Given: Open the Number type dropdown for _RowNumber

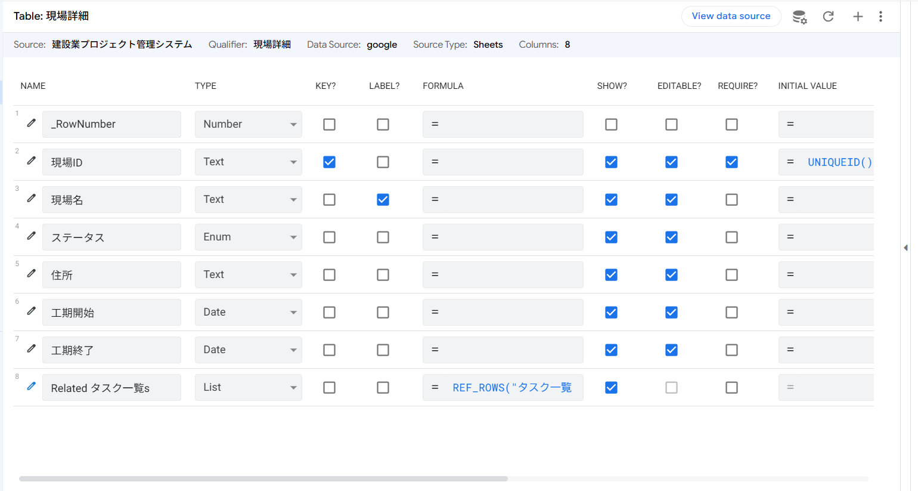Looking at the screenshot, I should point(248,125).
